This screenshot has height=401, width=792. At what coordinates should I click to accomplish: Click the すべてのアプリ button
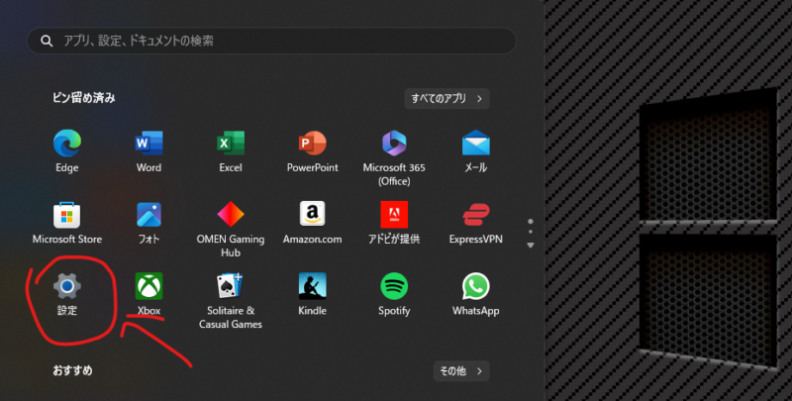(x=447, y=98)
